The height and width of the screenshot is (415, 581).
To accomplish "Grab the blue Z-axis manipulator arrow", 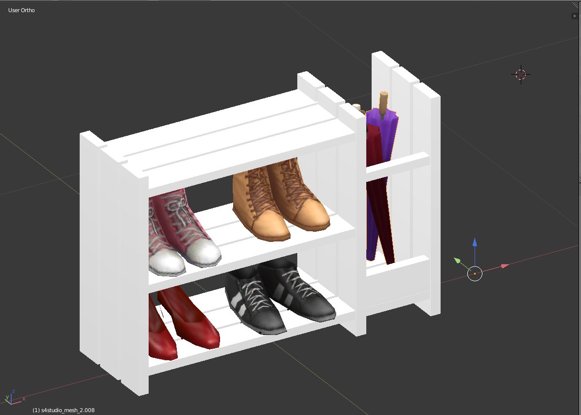I will coord(475,242).
